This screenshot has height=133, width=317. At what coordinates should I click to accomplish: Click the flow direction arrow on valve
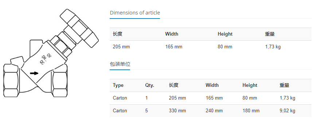pos(34,73)
